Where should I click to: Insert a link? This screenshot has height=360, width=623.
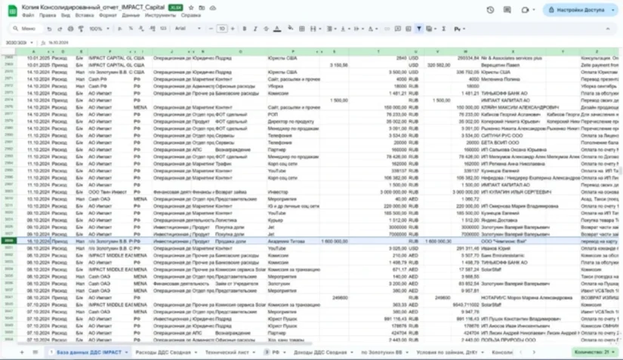click(387, 29)
